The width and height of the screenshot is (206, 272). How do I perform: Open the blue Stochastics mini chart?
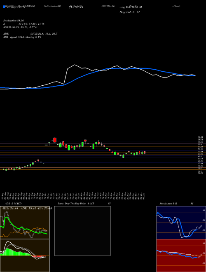[x=181, y=223]
